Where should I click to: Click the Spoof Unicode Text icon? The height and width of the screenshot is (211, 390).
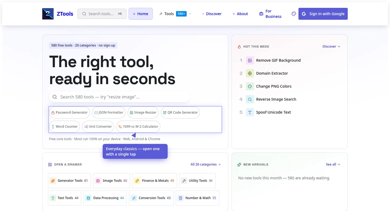pos(250,112)
